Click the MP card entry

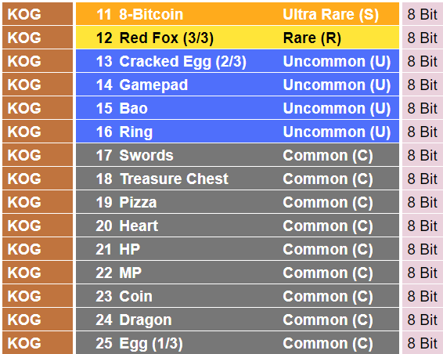coord(130,273)
